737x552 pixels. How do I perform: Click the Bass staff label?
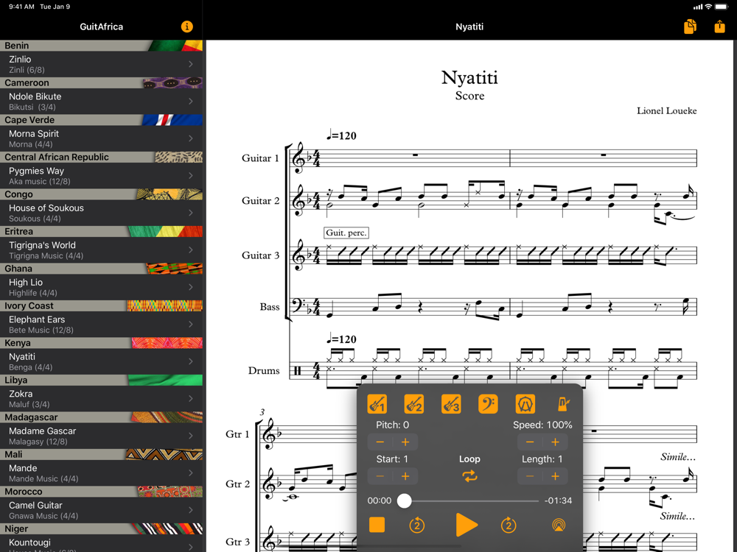coord(269,307)
